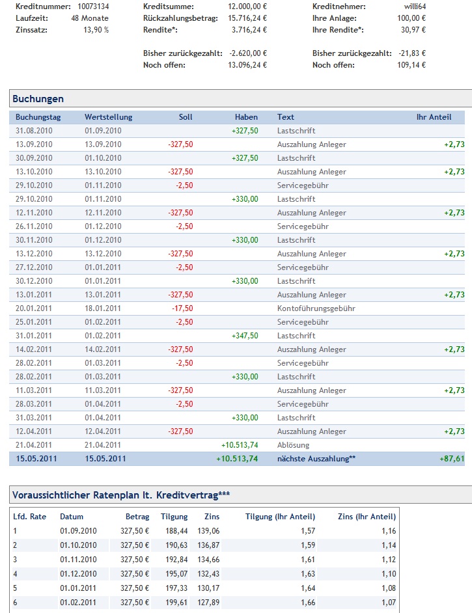
Task: Click the Text column header
Action: pos(285,117)
